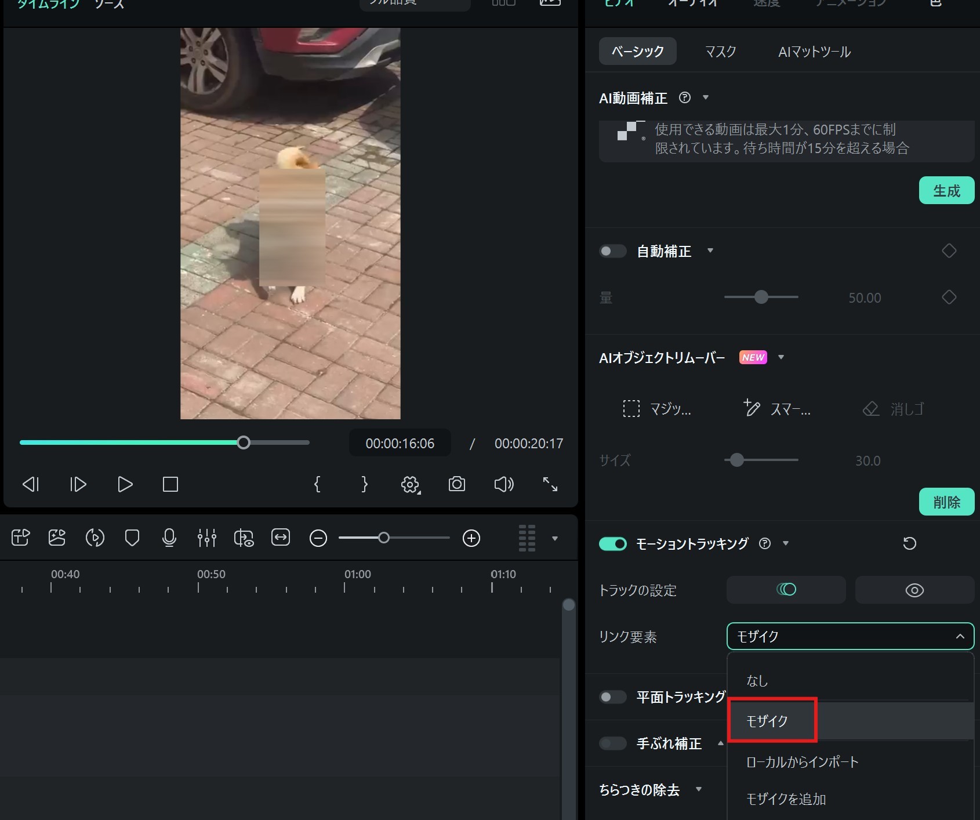The width and height of the screenshot is (980, 820).
Task: Click the 01:00 mark on timeline ruler
Action: pyautogui.click(x=357, y=574)
